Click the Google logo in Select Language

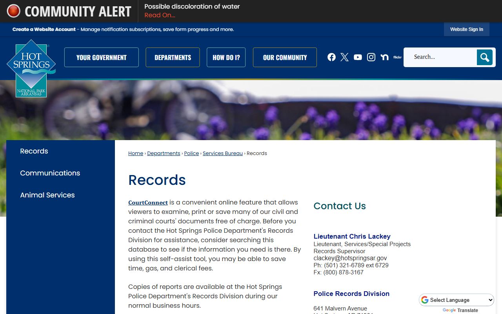click(425, 300)
